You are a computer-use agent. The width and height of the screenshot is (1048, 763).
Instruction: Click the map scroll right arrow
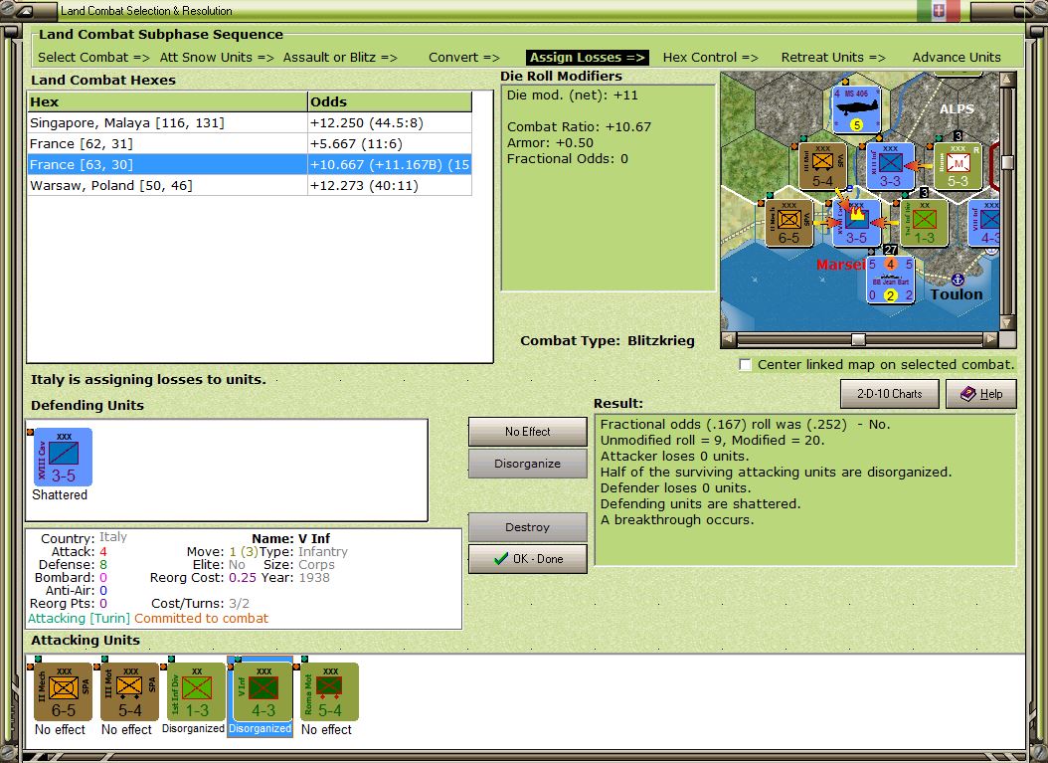[991, 339]
